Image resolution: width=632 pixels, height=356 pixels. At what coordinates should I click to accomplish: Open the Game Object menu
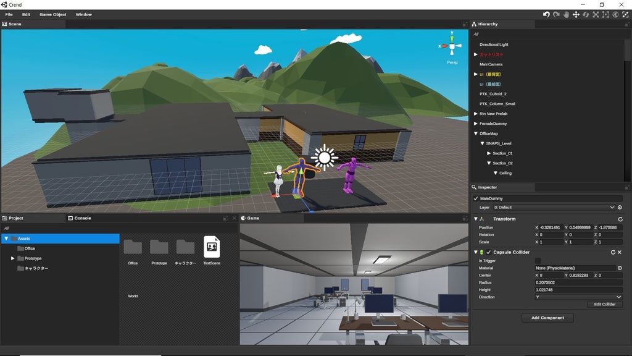pos(52,14)
